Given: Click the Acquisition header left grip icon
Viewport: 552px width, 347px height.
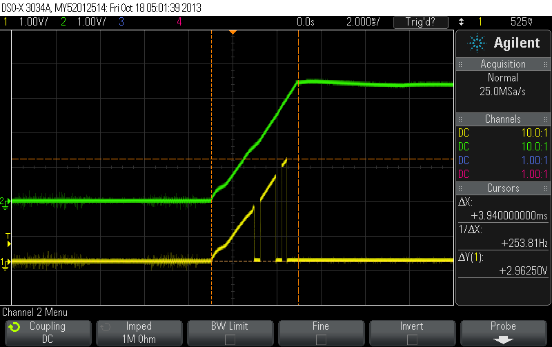Looking at the screenshot, I should [x=460, y=64].
